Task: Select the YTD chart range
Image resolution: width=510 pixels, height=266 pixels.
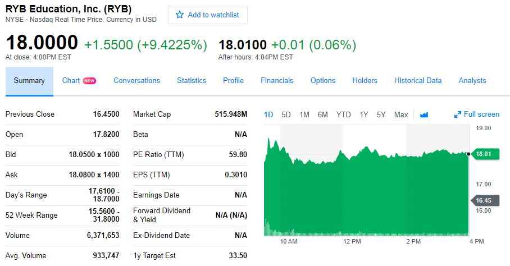Action: tap(343, 114)
